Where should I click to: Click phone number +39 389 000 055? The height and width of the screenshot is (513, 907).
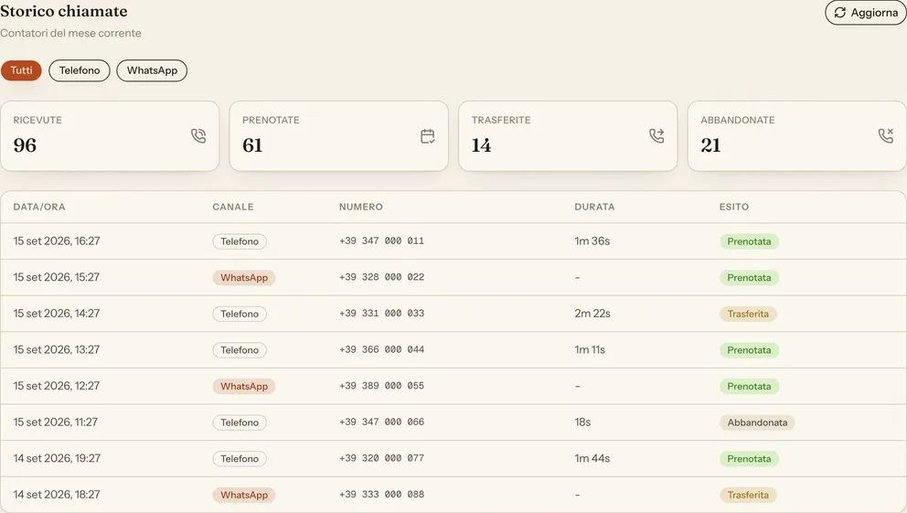[382, 386]
